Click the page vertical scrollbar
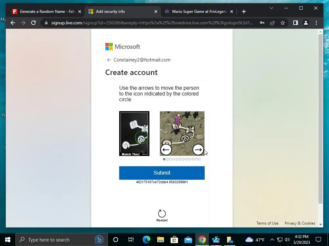Image resolution: width=329 pixels, height=246 pixels. point(320,119)
